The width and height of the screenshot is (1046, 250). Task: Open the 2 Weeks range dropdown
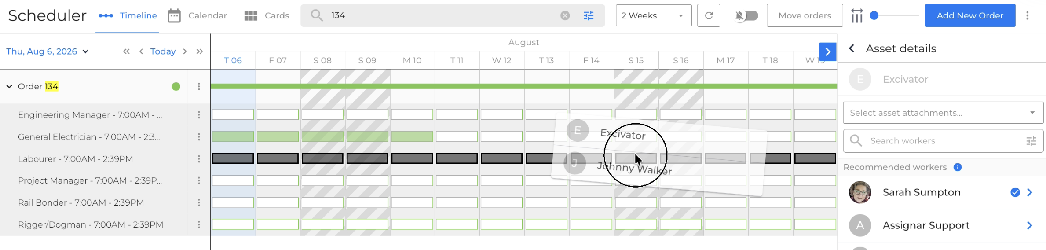point(653,15)
